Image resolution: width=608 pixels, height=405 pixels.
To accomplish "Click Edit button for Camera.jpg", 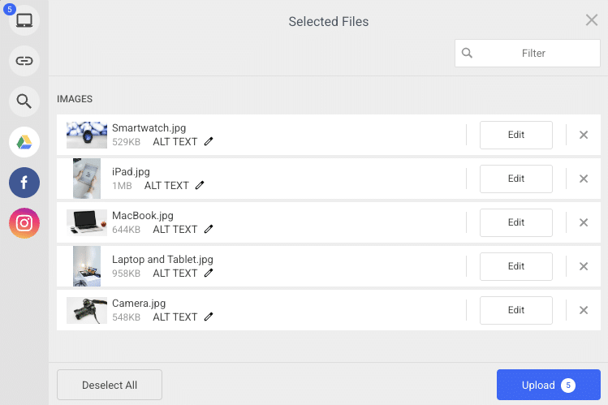I will coord(516,310).
